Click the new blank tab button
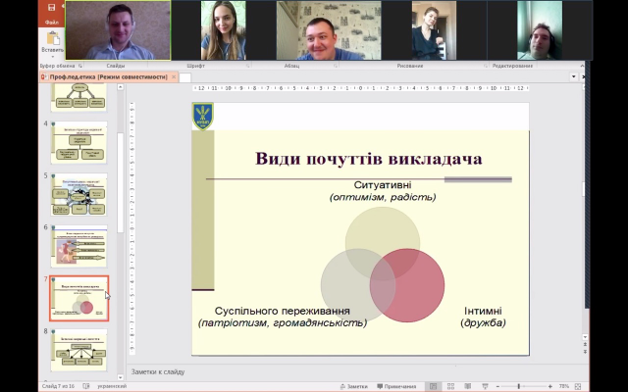 click(185, 77)
